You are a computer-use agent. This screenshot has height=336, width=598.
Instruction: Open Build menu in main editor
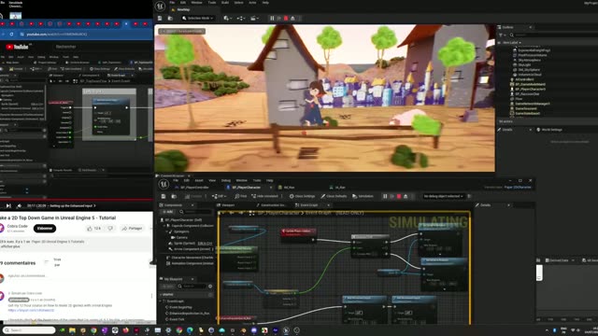tap(225, 3)
